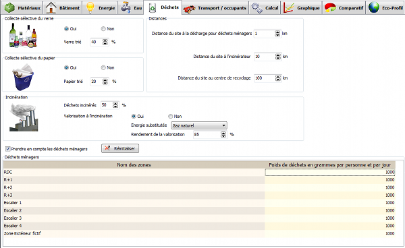Click the glass bottles image
Screen dimensions: 405x248
pos(23,35)
